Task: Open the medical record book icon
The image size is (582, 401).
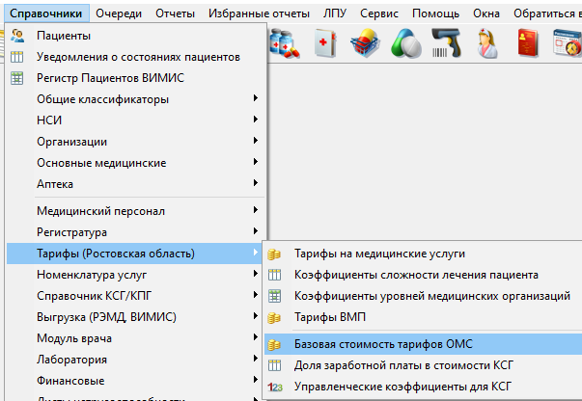Action: point(323,42)
